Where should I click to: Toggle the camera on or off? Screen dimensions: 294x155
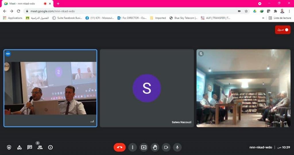166,147
